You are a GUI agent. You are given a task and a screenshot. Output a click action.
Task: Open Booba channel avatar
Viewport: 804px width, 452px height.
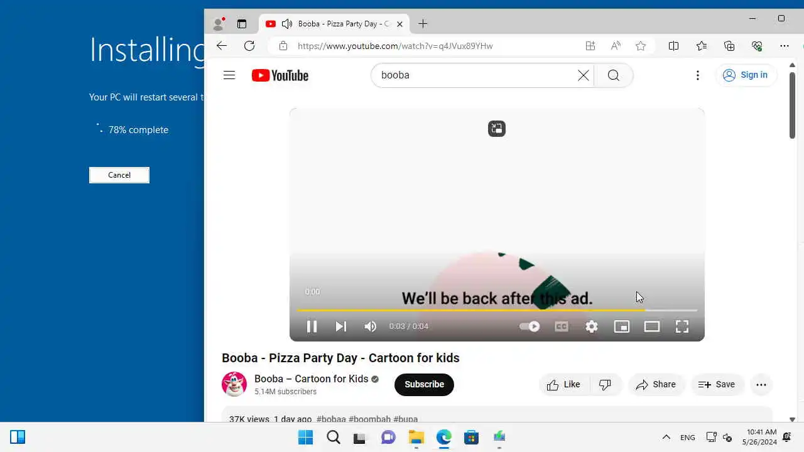[x=234, y=384]
